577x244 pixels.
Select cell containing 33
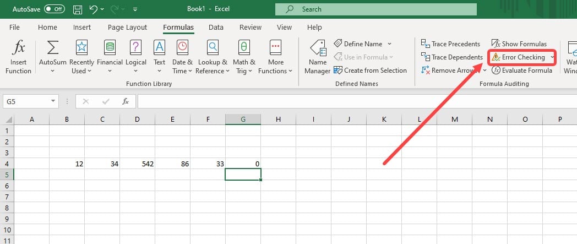coord(208,164)
